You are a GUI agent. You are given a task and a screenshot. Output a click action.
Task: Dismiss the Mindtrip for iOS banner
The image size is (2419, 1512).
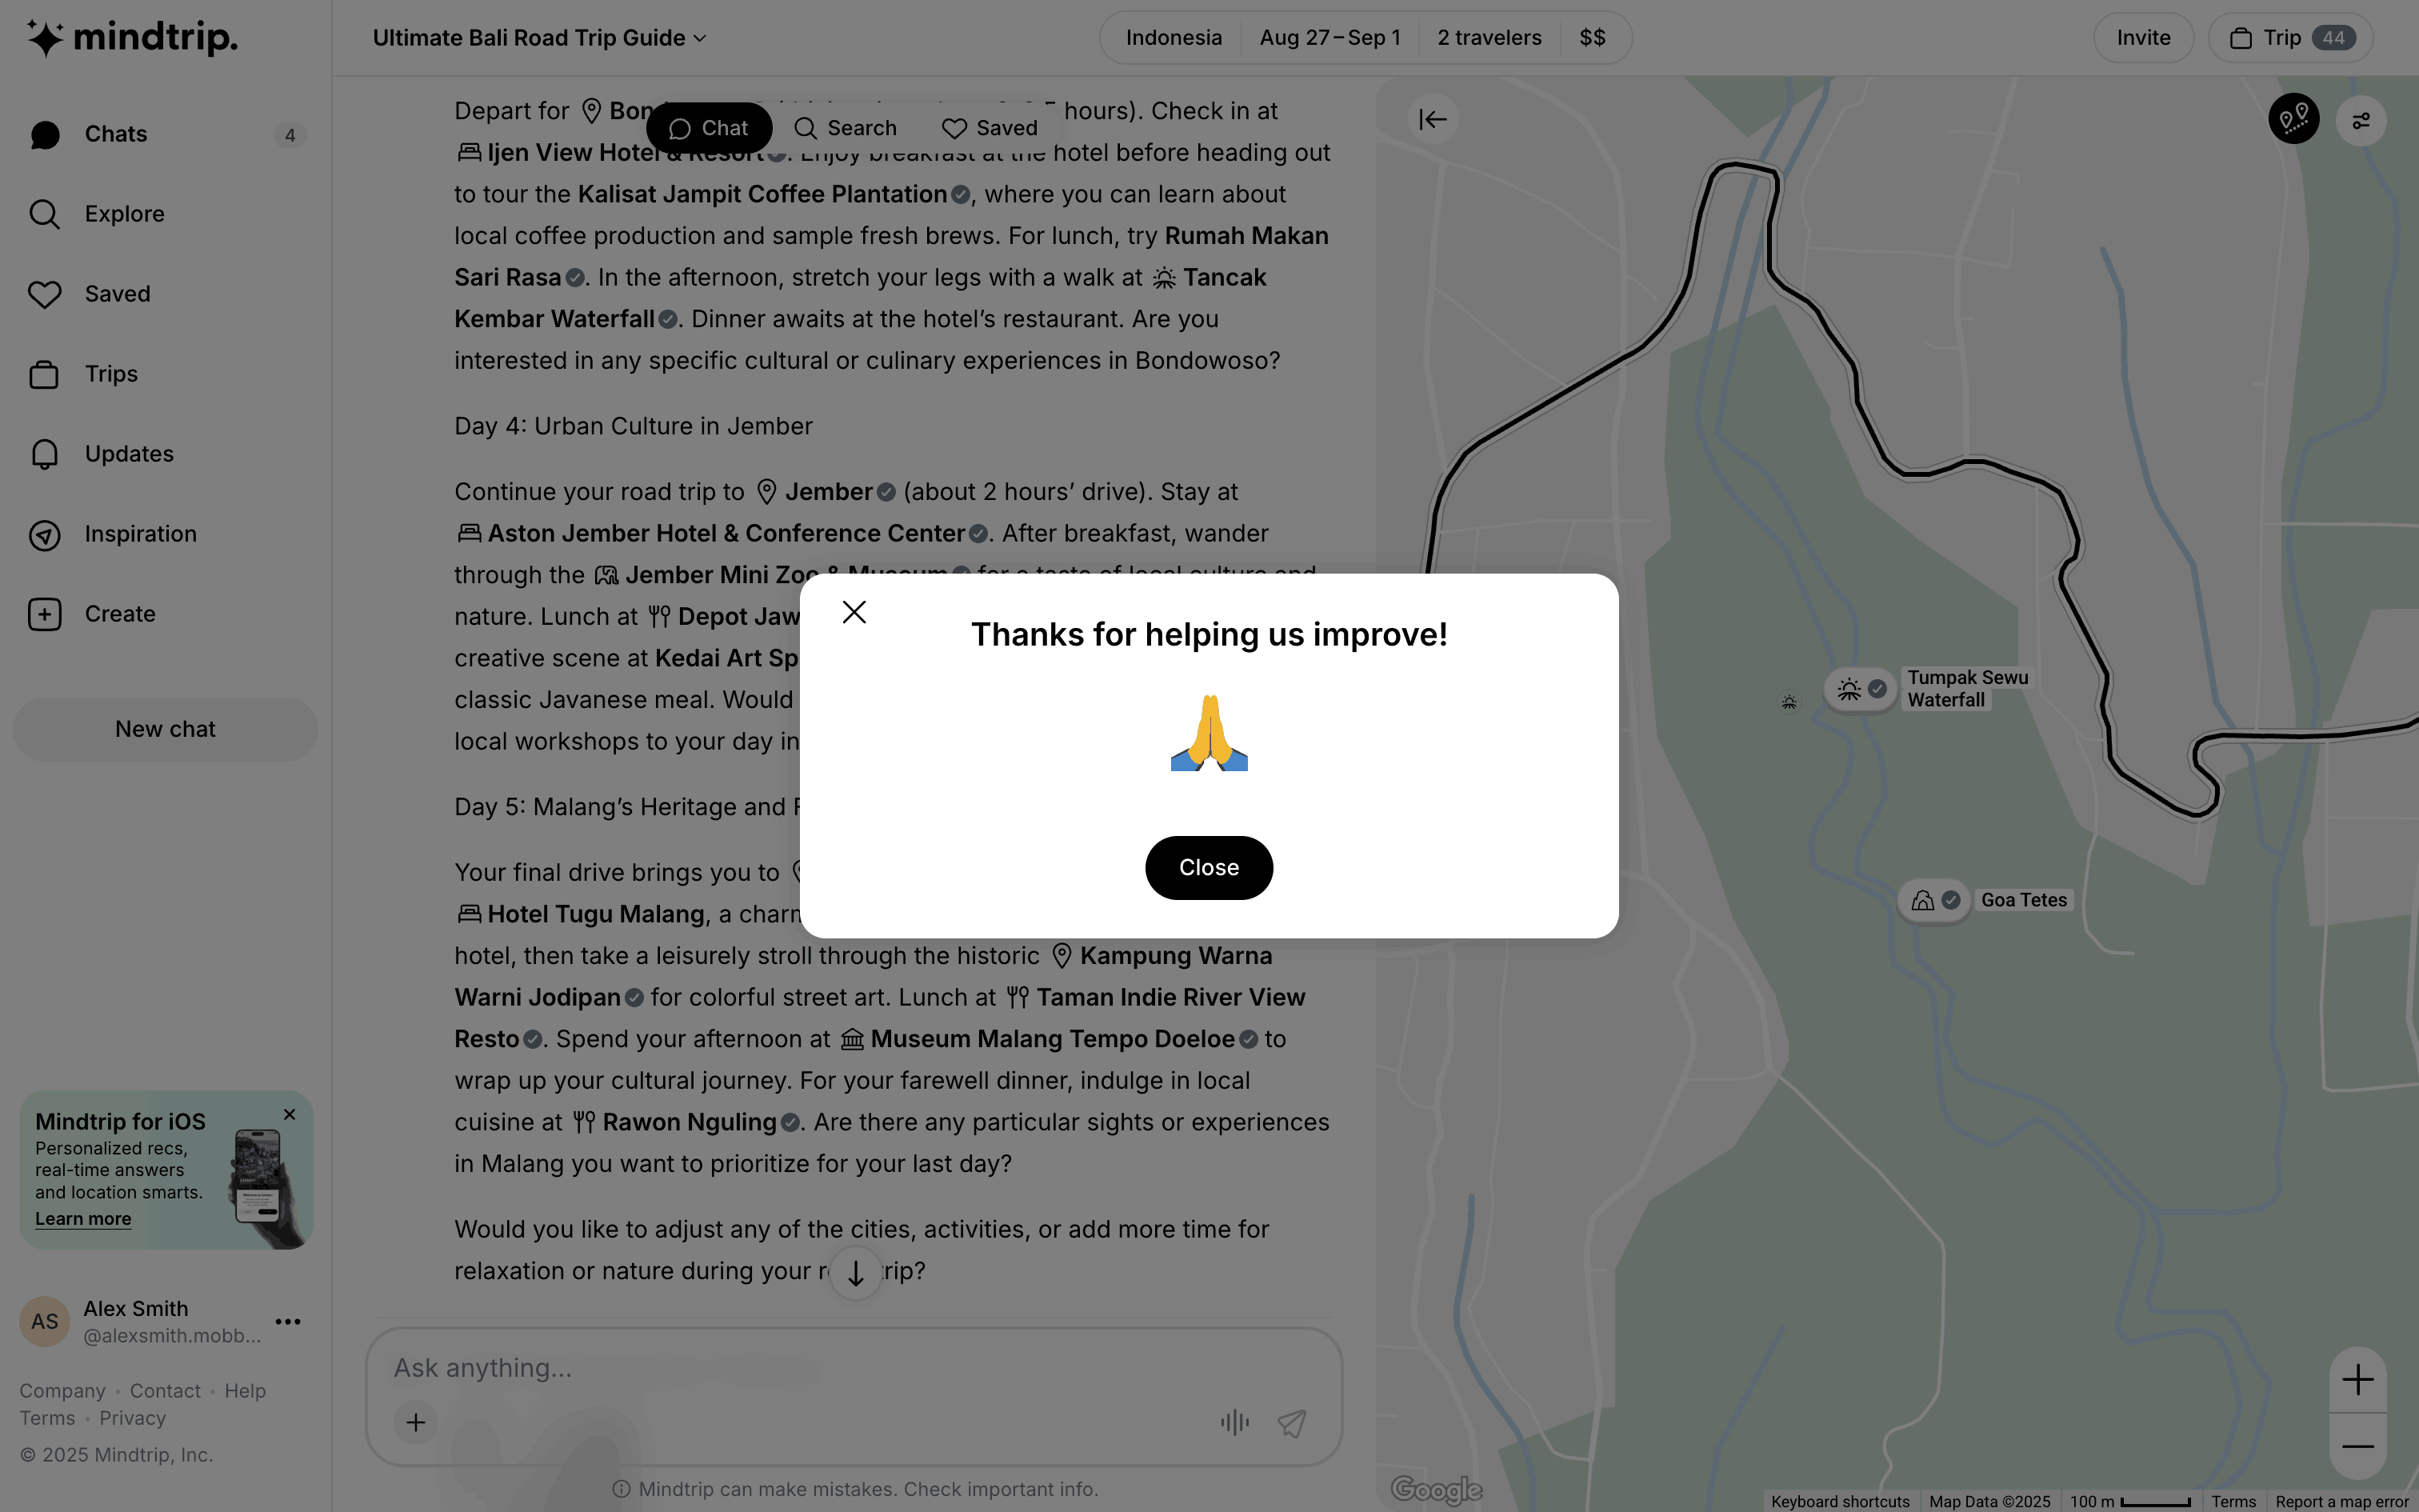290,1114
